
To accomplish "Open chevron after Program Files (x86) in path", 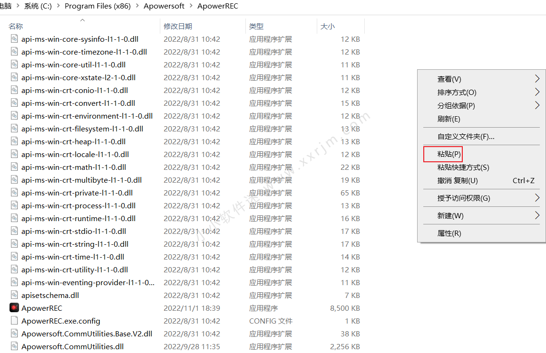I will pyautogui.click(x=137, y=6).
